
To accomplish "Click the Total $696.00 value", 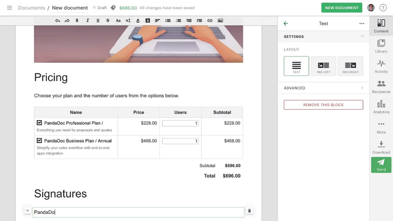I will [x=231, y=176].
